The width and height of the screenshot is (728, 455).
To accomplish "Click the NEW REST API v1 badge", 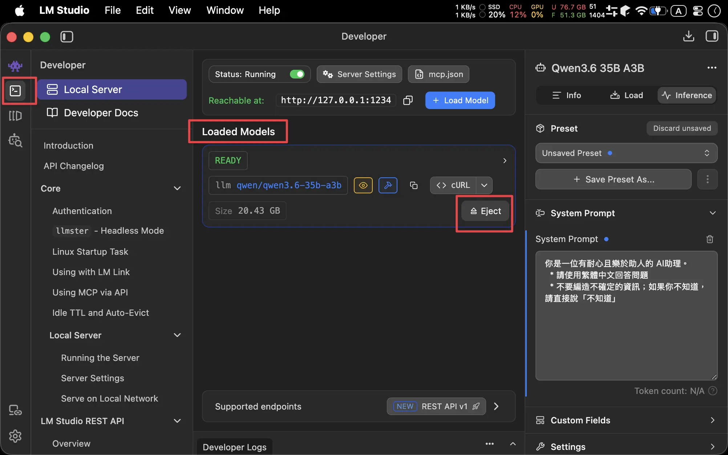I will pyautogui.click(x=436, y=406).
